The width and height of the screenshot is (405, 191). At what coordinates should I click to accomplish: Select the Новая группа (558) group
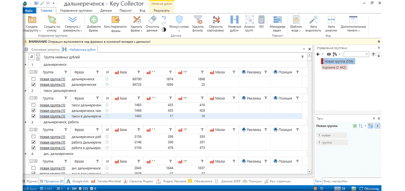coord(337,62)
